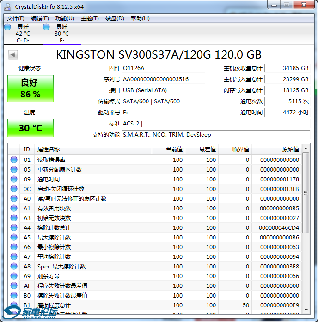Click the disk title KINGSTON SV300S37A/120G
The width and height of the screenshot is (318, 322).
[x=134, y=54]
